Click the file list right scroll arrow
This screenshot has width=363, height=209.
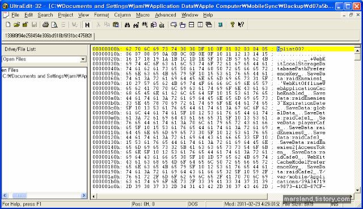pos(84,195)
